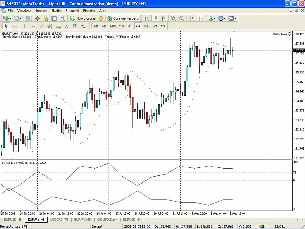Toggle the H4 timeframe button
This screenshot has width=305, height=229.
coord(138,26)
